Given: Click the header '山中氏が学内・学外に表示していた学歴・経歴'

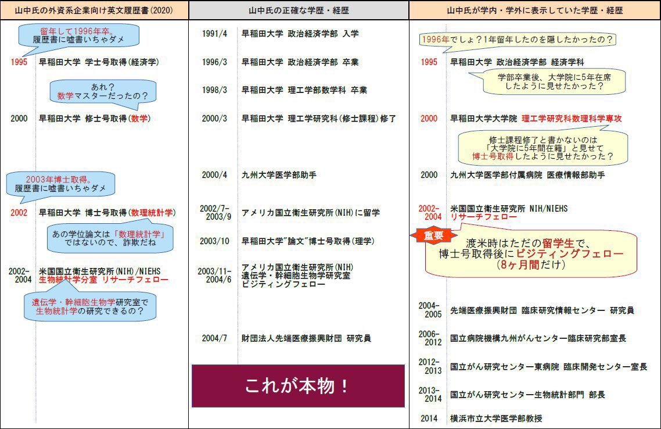Looking at the screenshot, I should coord(535,10).
